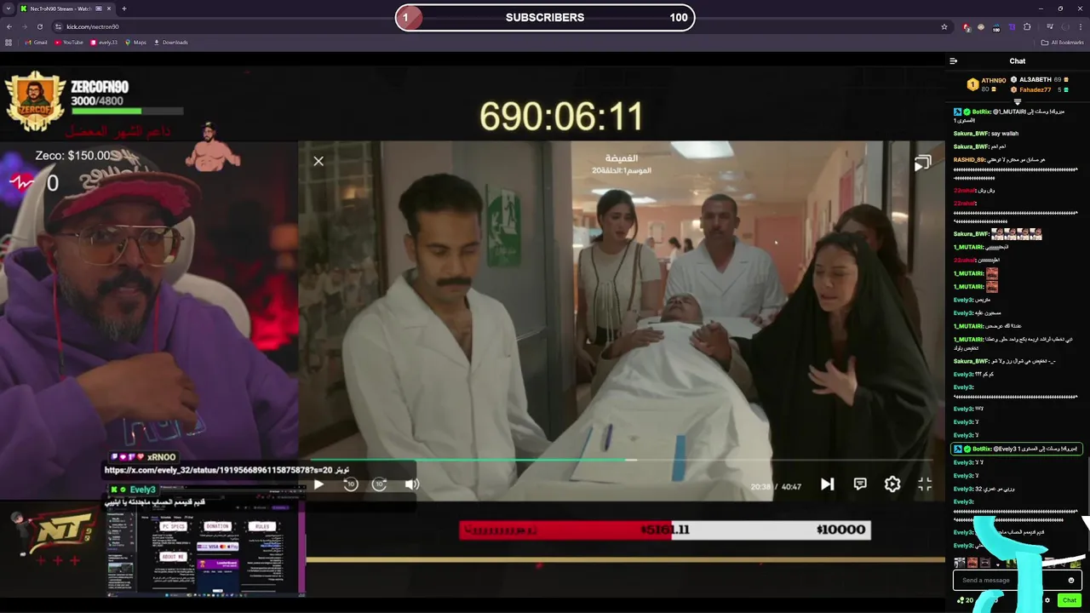Image resolution: width=1090 pixels, height=613 pixels.
Task: Open channel points balance showing 20
Action: [x=965, y=600]
